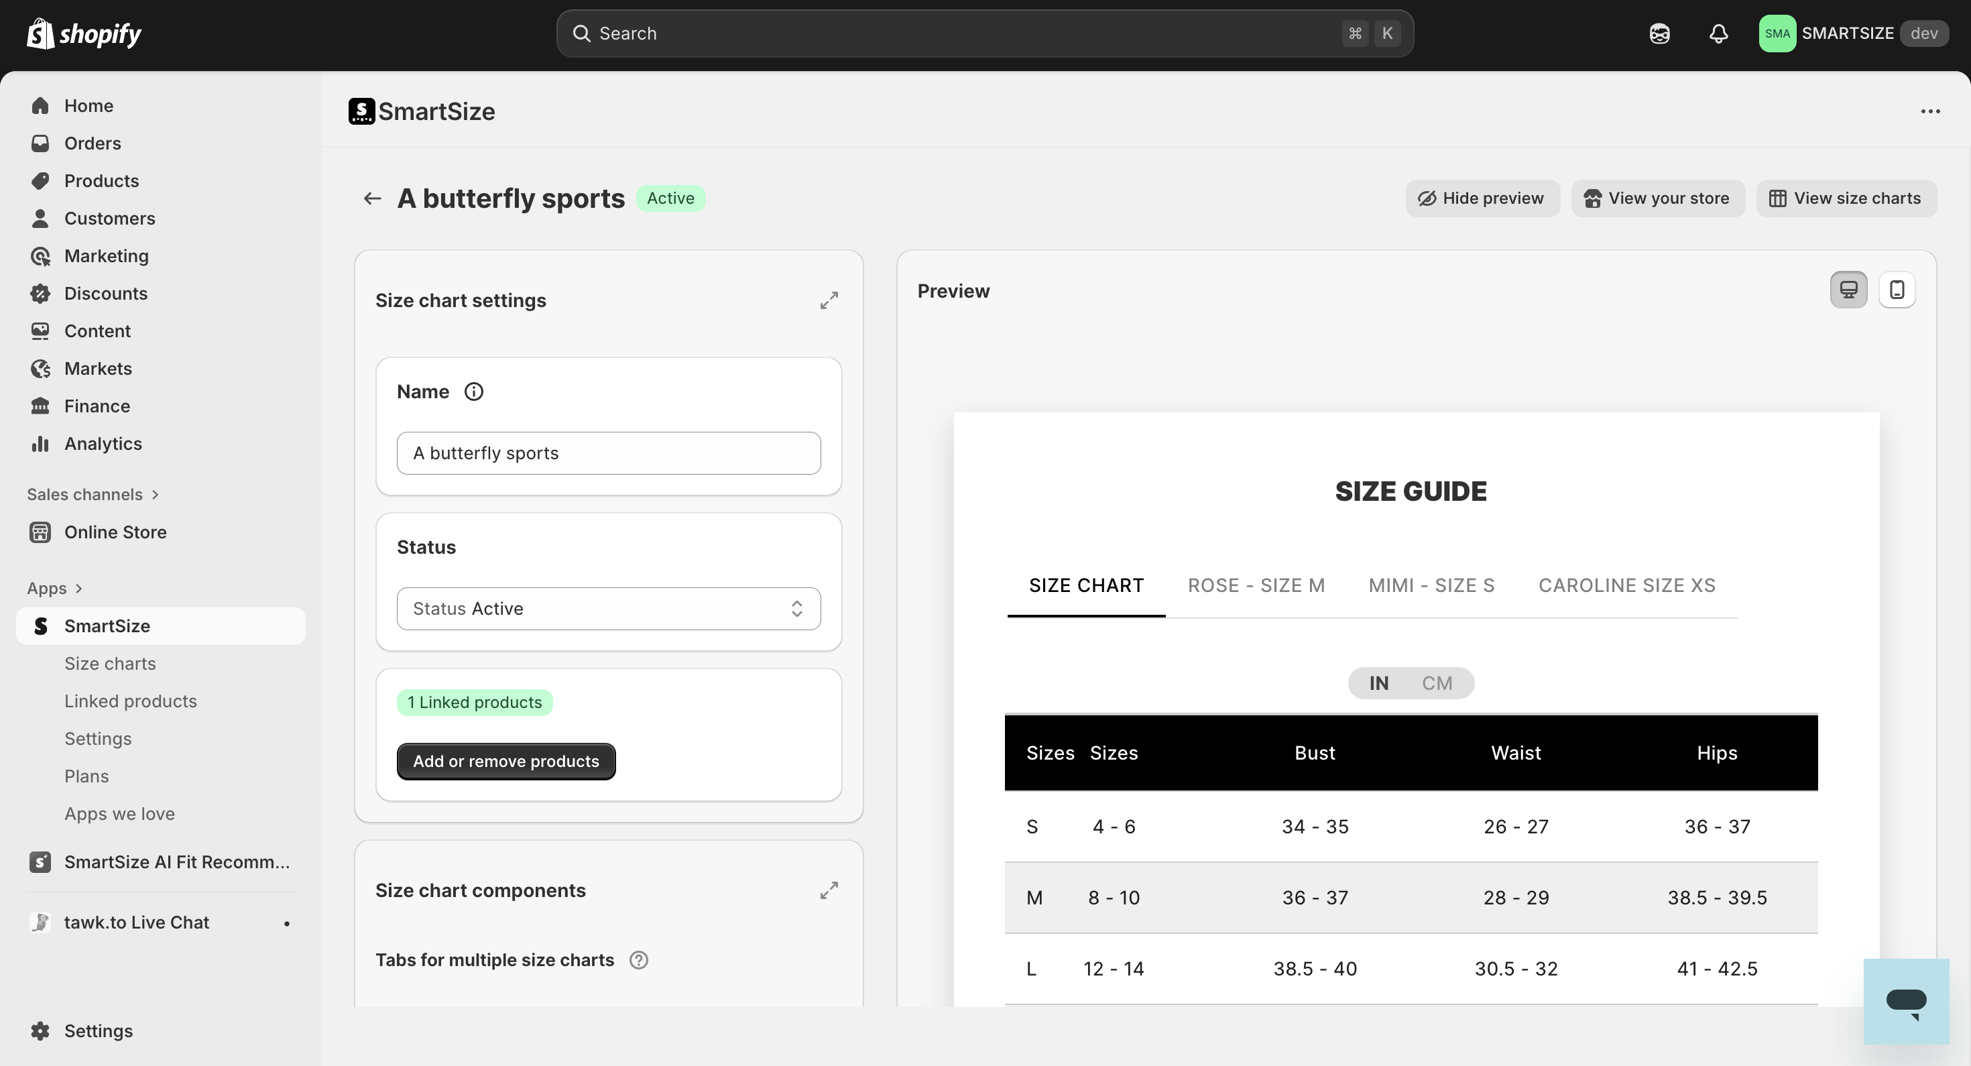This screenshot has height=1066, width=1971.
Task: Click Add or remove products button
Action: pos(505,762)
